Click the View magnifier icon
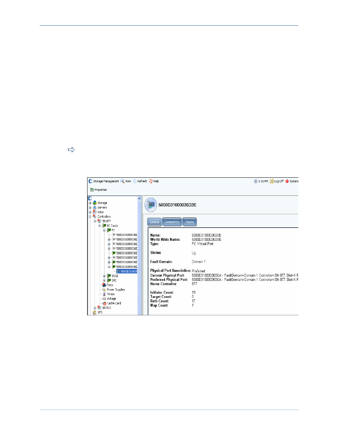The width and height of the screenshot is (338, 438). 122,181
